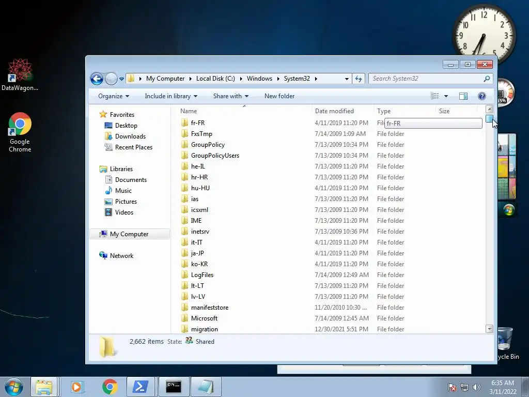Go back with the Explorer Back arrow

[x=97, y=79]
